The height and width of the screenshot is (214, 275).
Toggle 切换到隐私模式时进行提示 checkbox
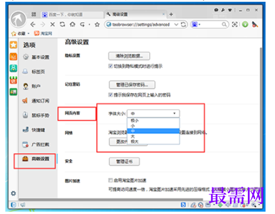coord(111,66)
